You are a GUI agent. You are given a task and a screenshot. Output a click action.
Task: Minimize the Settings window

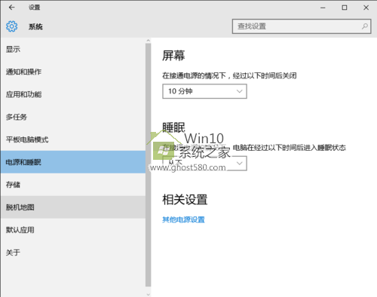323,8
